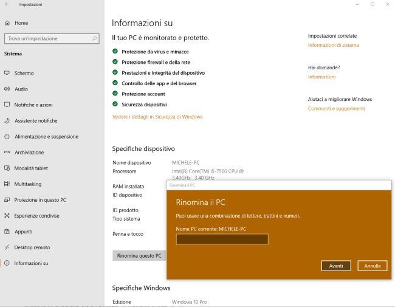Click the Archiviazione drive icon

(x=7, y=152)
